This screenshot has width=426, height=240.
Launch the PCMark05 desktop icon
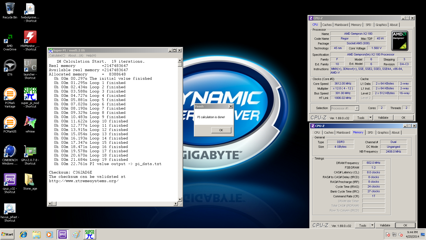point(10,125)
